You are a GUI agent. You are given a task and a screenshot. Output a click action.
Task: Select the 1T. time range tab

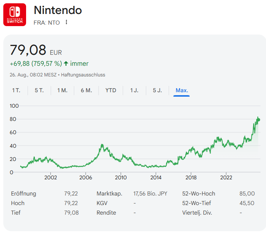pyautogui.click(x=16, y=90)
